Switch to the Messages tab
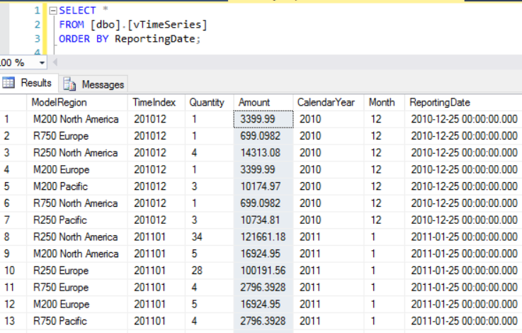The height and width of the screenshot is (333, 522). click(x=94, y=84)
